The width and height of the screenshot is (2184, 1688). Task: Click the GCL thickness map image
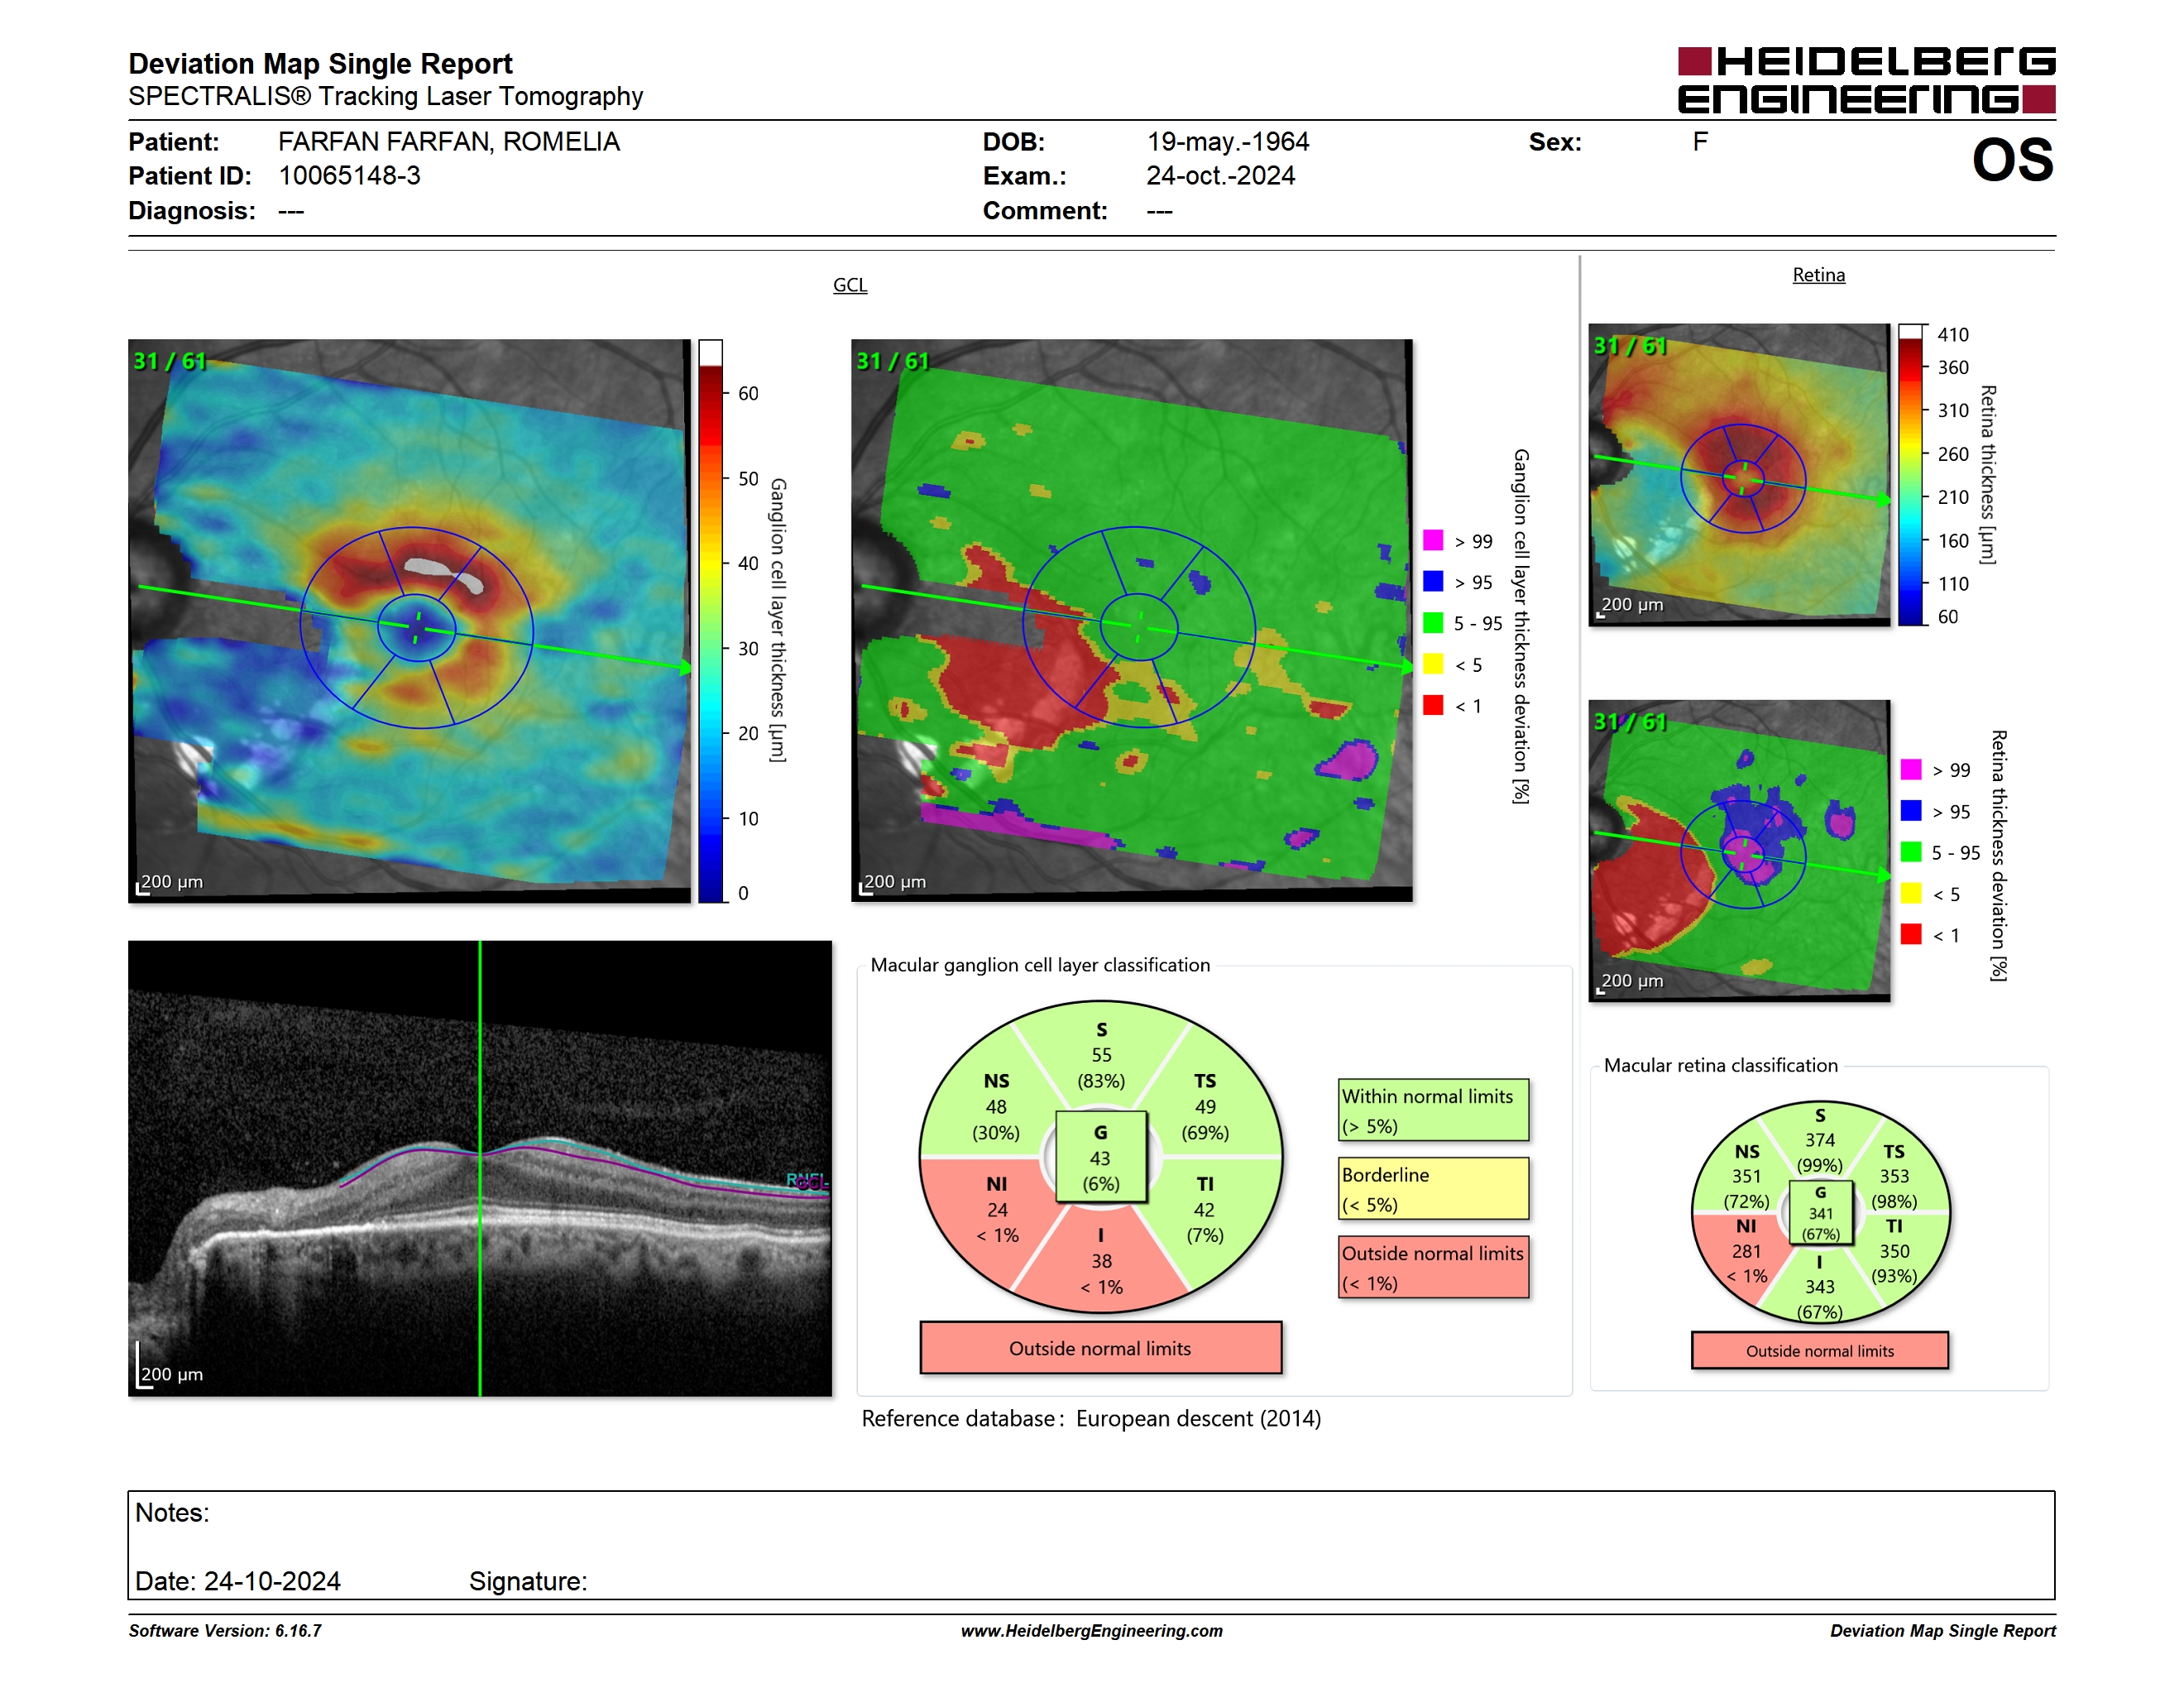click(409, 620)
